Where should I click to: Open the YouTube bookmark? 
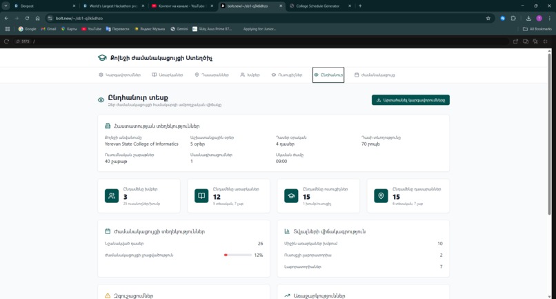[92, 29]
